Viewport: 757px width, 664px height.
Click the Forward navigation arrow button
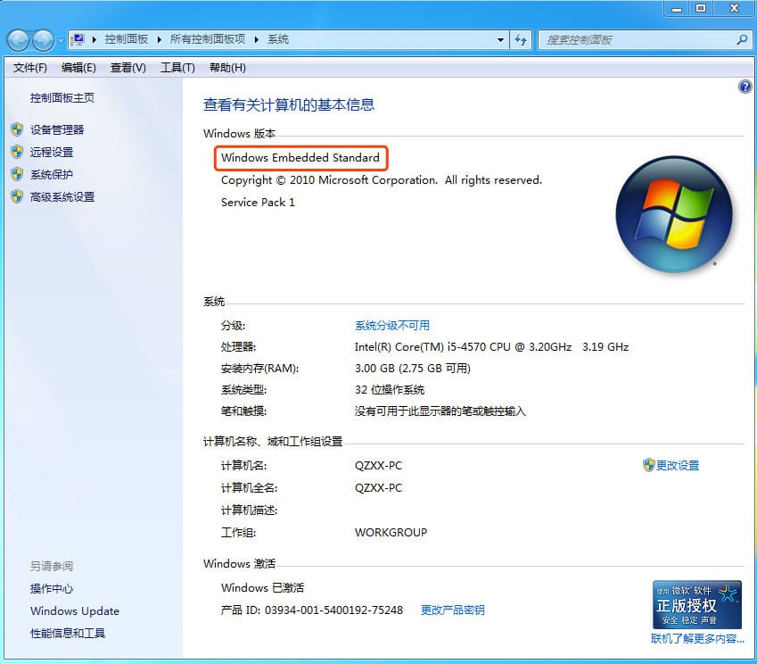43,40
